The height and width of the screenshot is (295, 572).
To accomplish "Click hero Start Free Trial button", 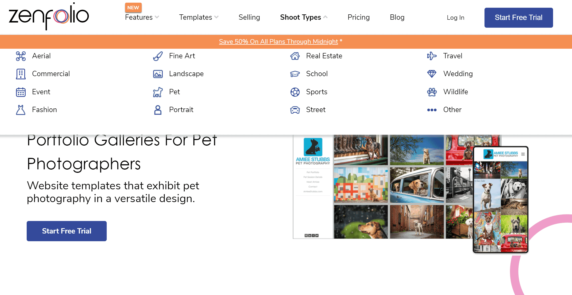I will click(67, 231).
